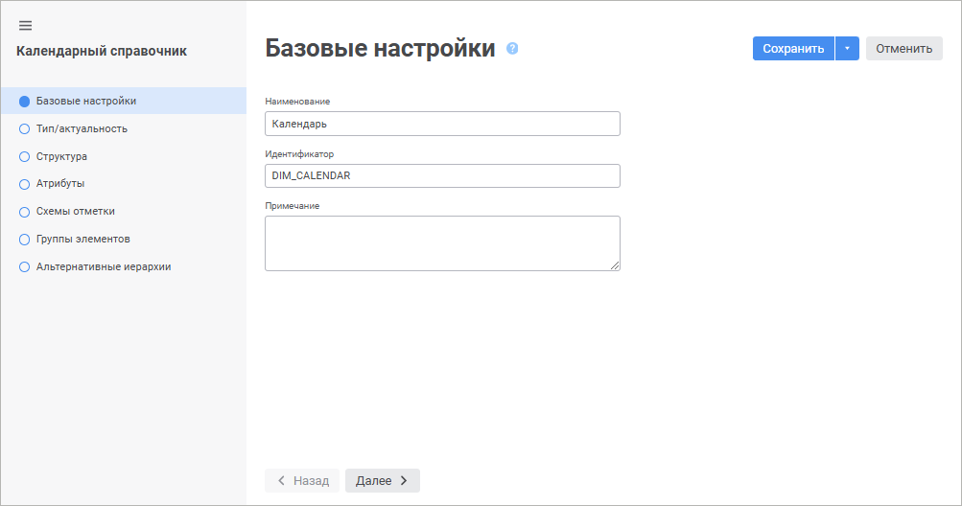This screenshot has height=506, width=962.
Task: Click the help question mark icon
Action: (512, 49)
